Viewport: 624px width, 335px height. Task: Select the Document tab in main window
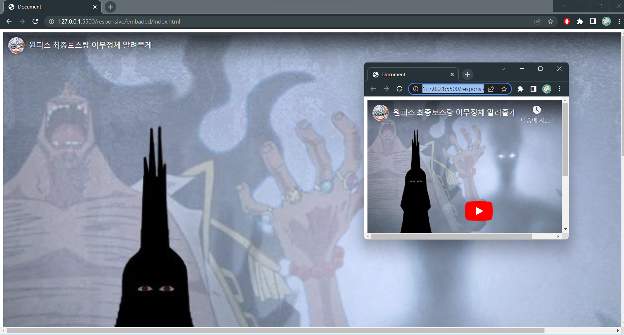point(52,7)
